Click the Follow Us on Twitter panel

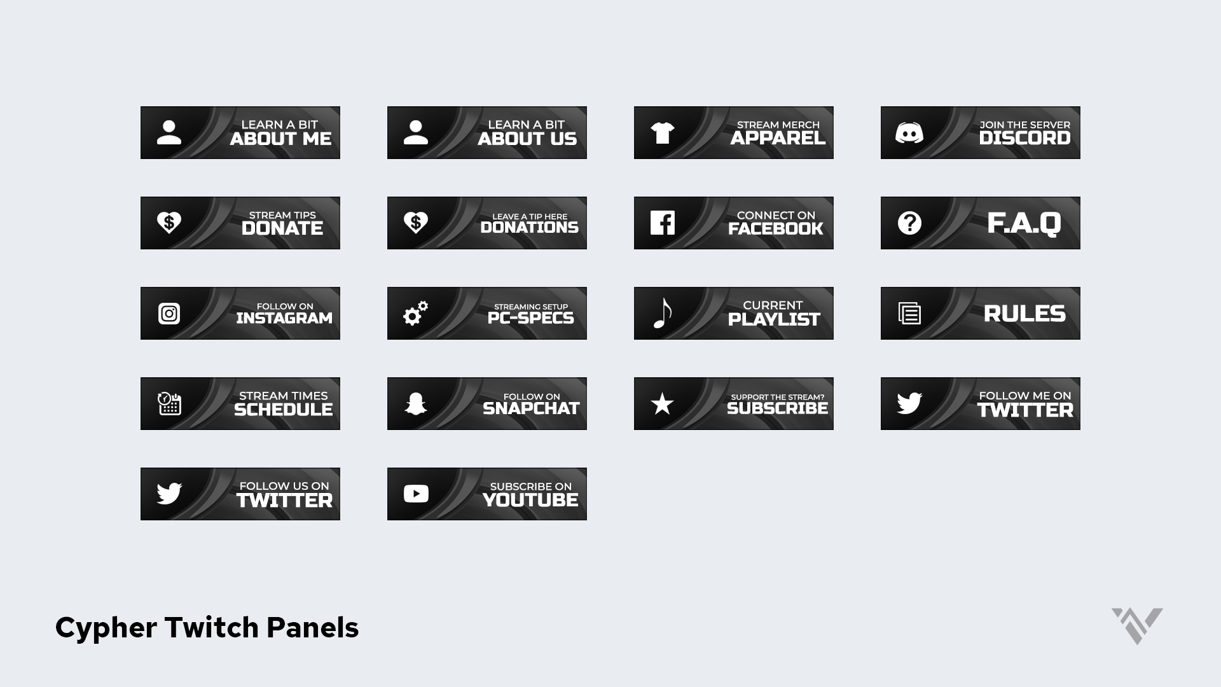click(x=240, y=493)
